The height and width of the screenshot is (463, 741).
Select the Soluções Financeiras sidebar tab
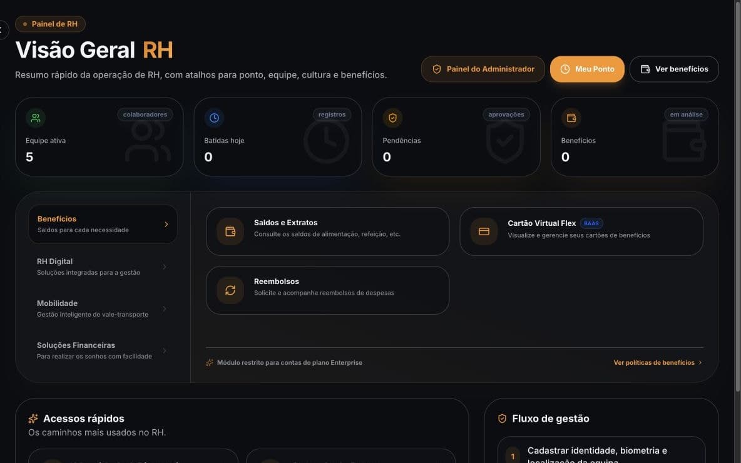pos(103,350)
